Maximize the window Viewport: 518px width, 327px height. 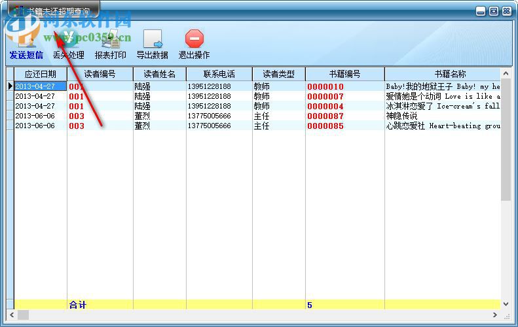coord(494,11)
